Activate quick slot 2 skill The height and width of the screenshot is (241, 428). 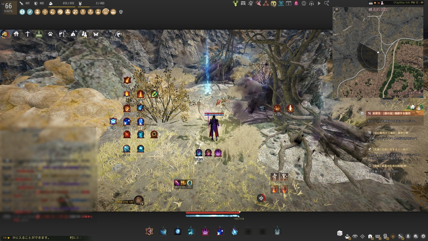pyautogui.click(x=164, y=231)
